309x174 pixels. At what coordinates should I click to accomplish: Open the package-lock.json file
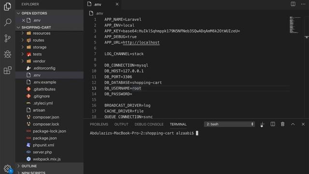49,131
